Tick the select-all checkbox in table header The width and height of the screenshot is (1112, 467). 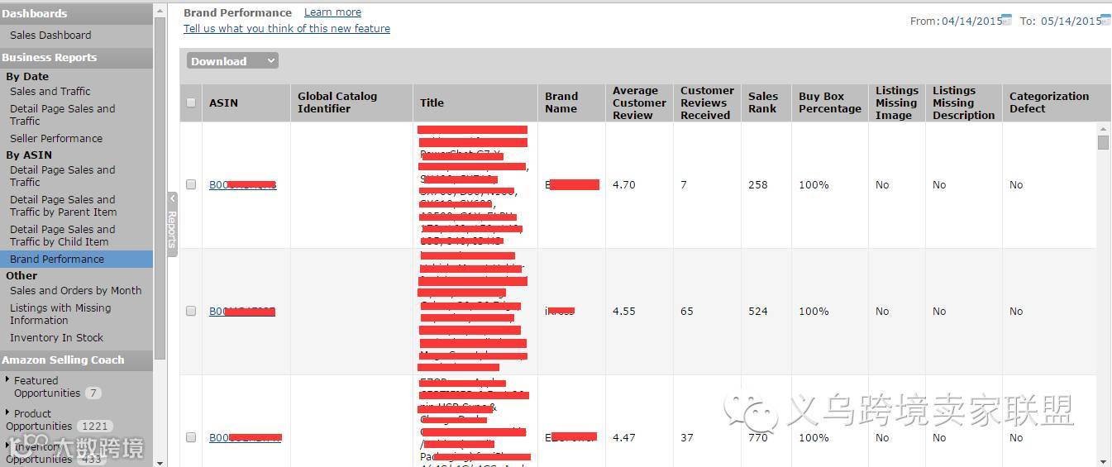(x=191, y=103)
